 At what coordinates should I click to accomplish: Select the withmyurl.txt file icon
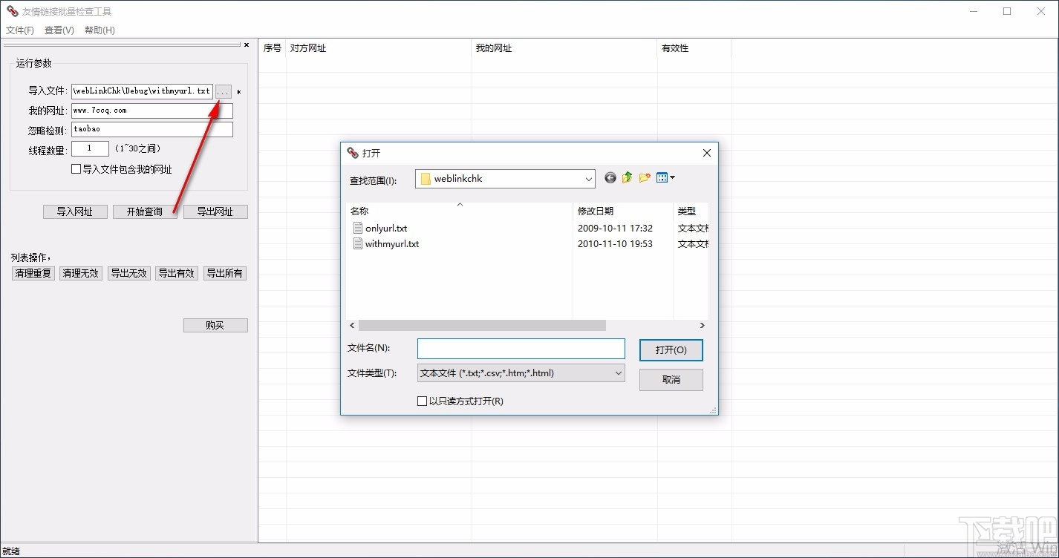pos(359,243)
